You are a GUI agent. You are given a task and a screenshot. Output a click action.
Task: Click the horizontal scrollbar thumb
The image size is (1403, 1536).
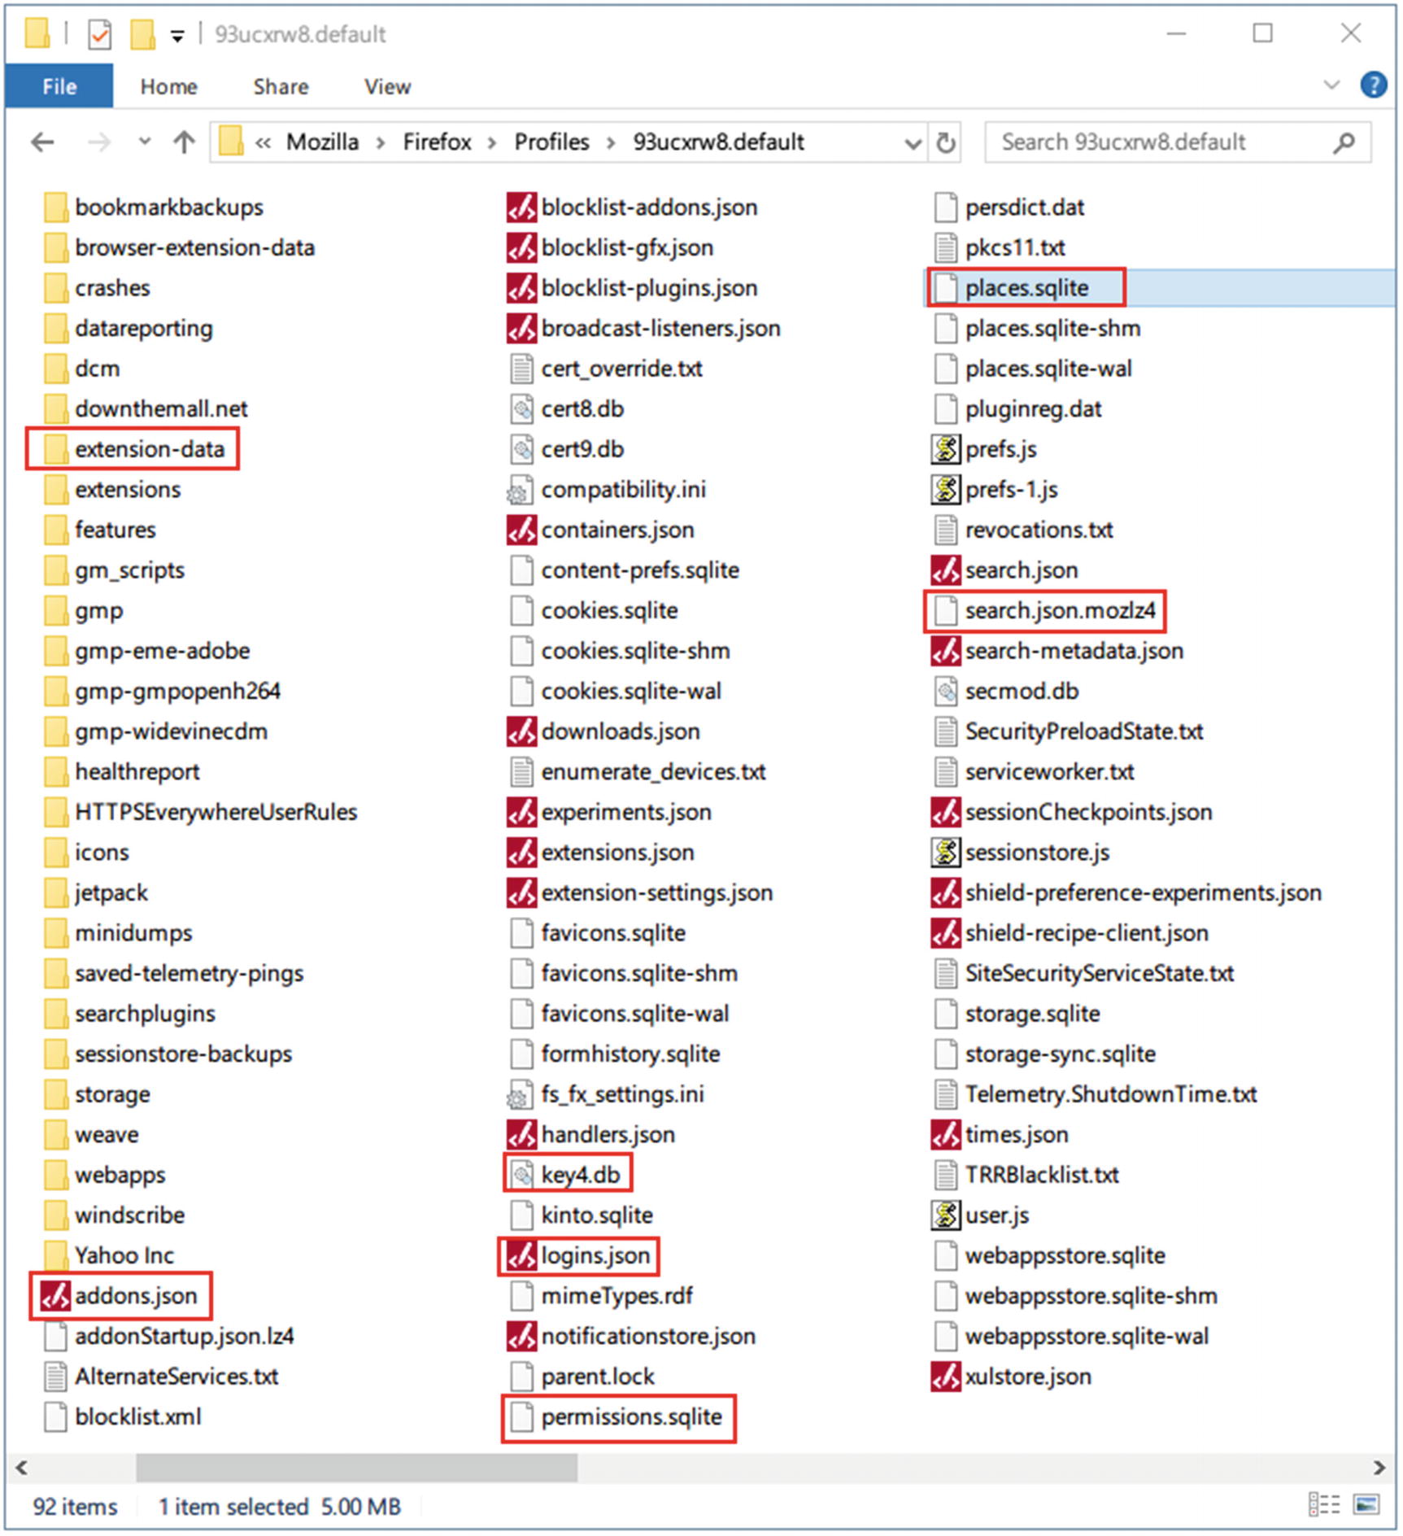pyautogui.click(x=356, y=1467)
